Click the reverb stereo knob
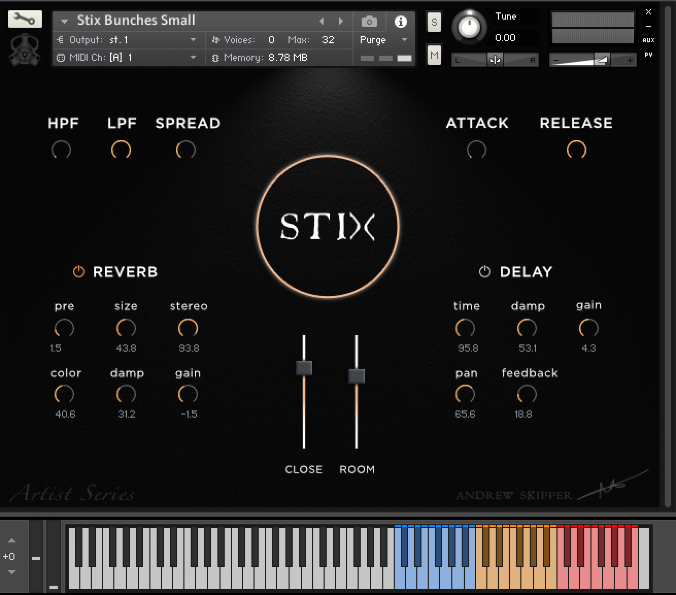The image size is (676, 595). tap(188, 328)
